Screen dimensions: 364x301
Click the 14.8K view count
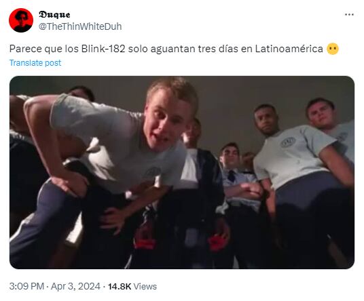[120, 286]
